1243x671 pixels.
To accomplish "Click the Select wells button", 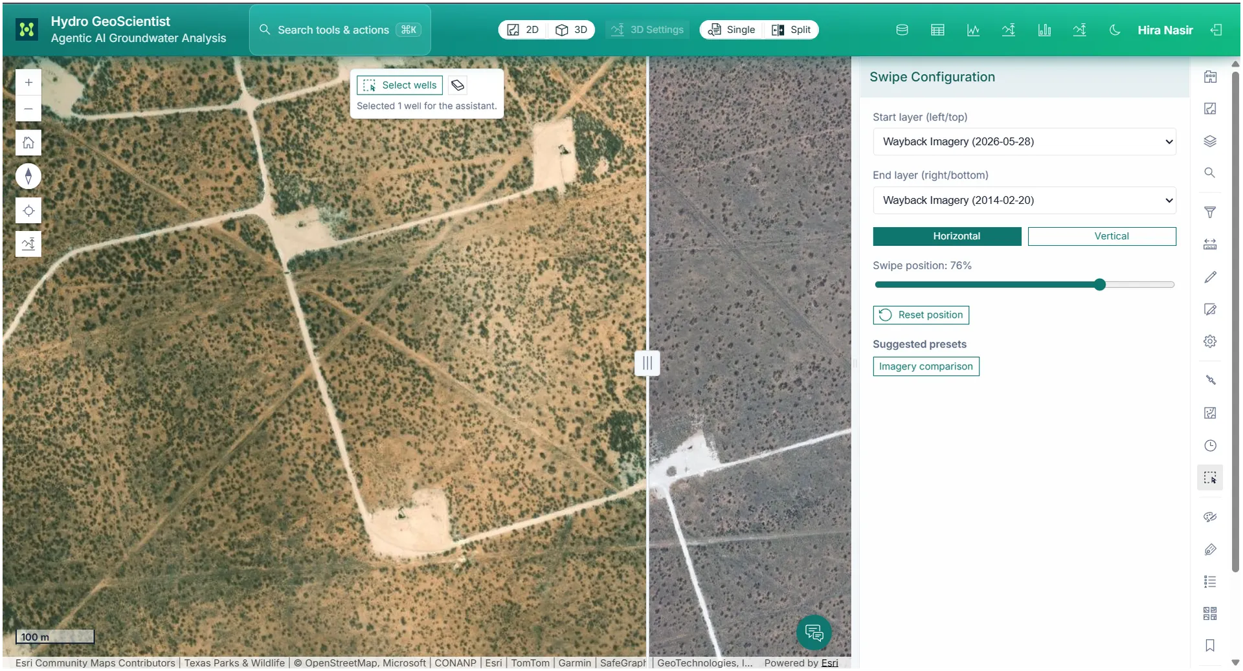I will (x=399, y=85).
